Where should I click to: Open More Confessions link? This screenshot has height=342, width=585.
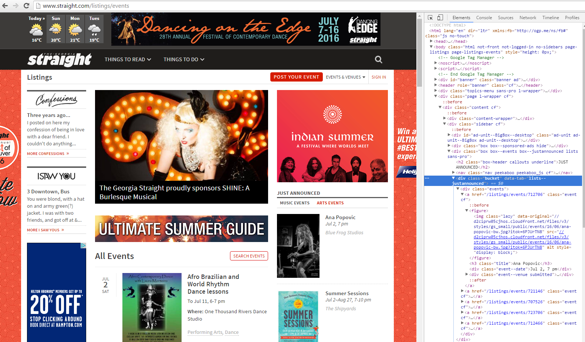point(48,153)
